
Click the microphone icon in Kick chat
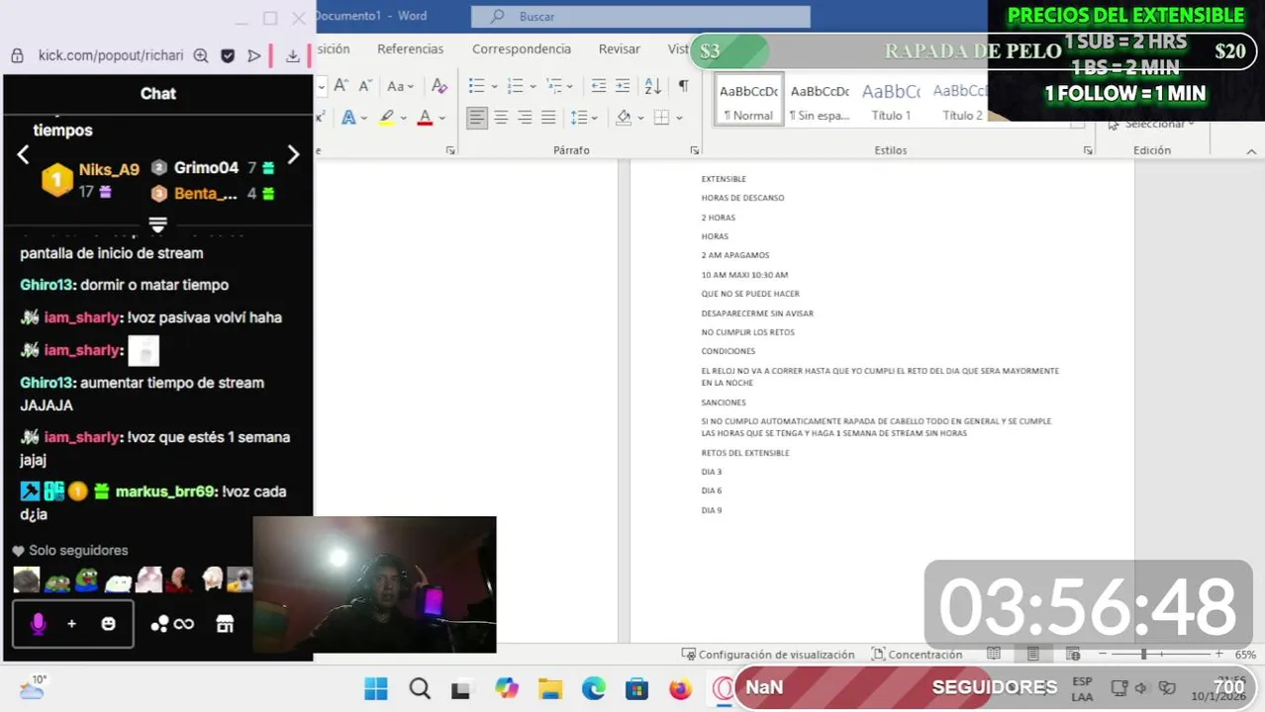click(39, 624)
